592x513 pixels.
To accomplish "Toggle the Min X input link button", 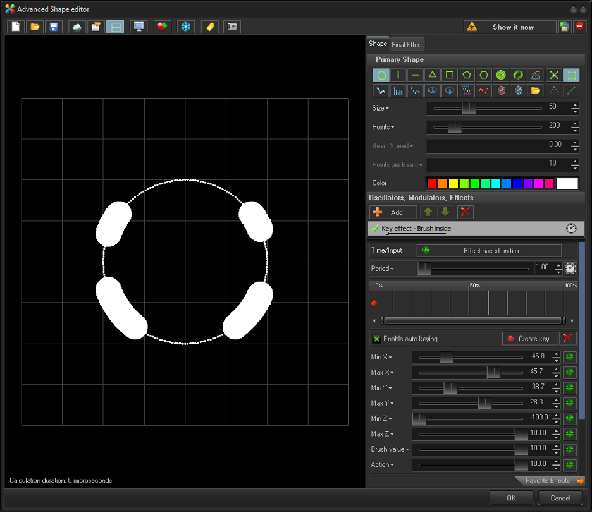I will point(570,358).
